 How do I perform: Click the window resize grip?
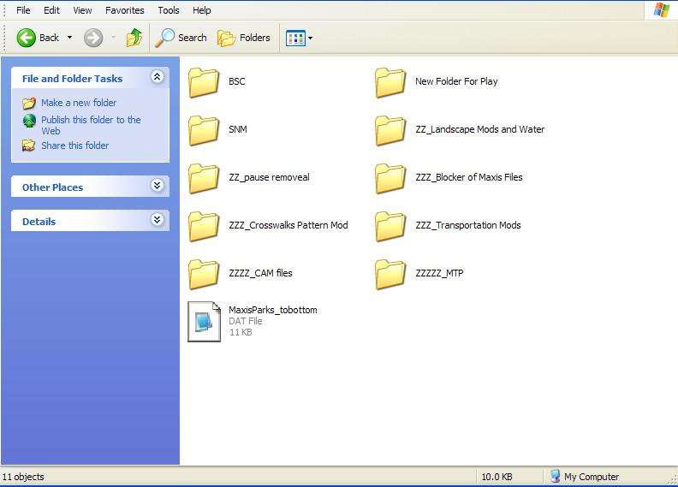click(x=673, y=479)
